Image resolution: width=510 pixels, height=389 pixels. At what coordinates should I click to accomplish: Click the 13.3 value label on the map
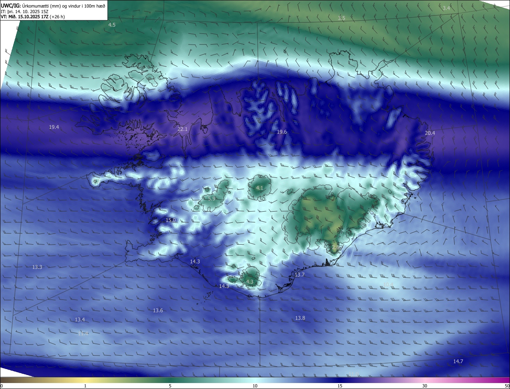[x=37, y=267]
